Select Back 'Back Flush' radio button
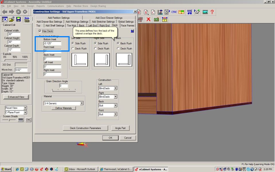The height and width of the screenshot is (172, 275). point(118,43)
